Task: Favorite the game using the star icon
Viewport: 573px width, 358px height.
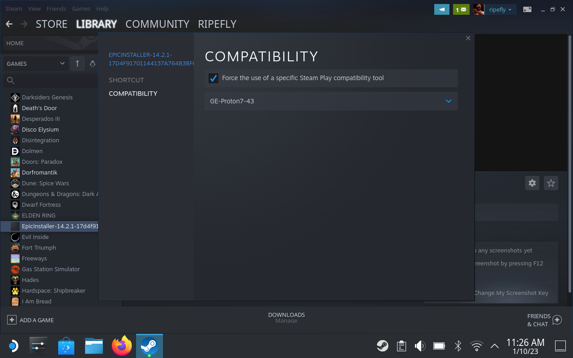Action: pyautogui.click(x=551, y=183)
